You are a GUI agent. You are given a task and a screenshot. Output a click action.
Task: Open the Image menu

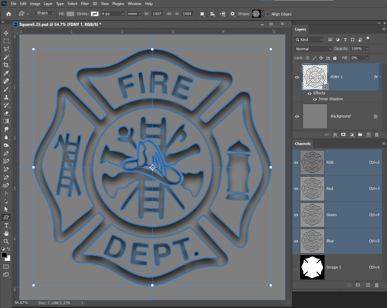[x=35, y=4]
